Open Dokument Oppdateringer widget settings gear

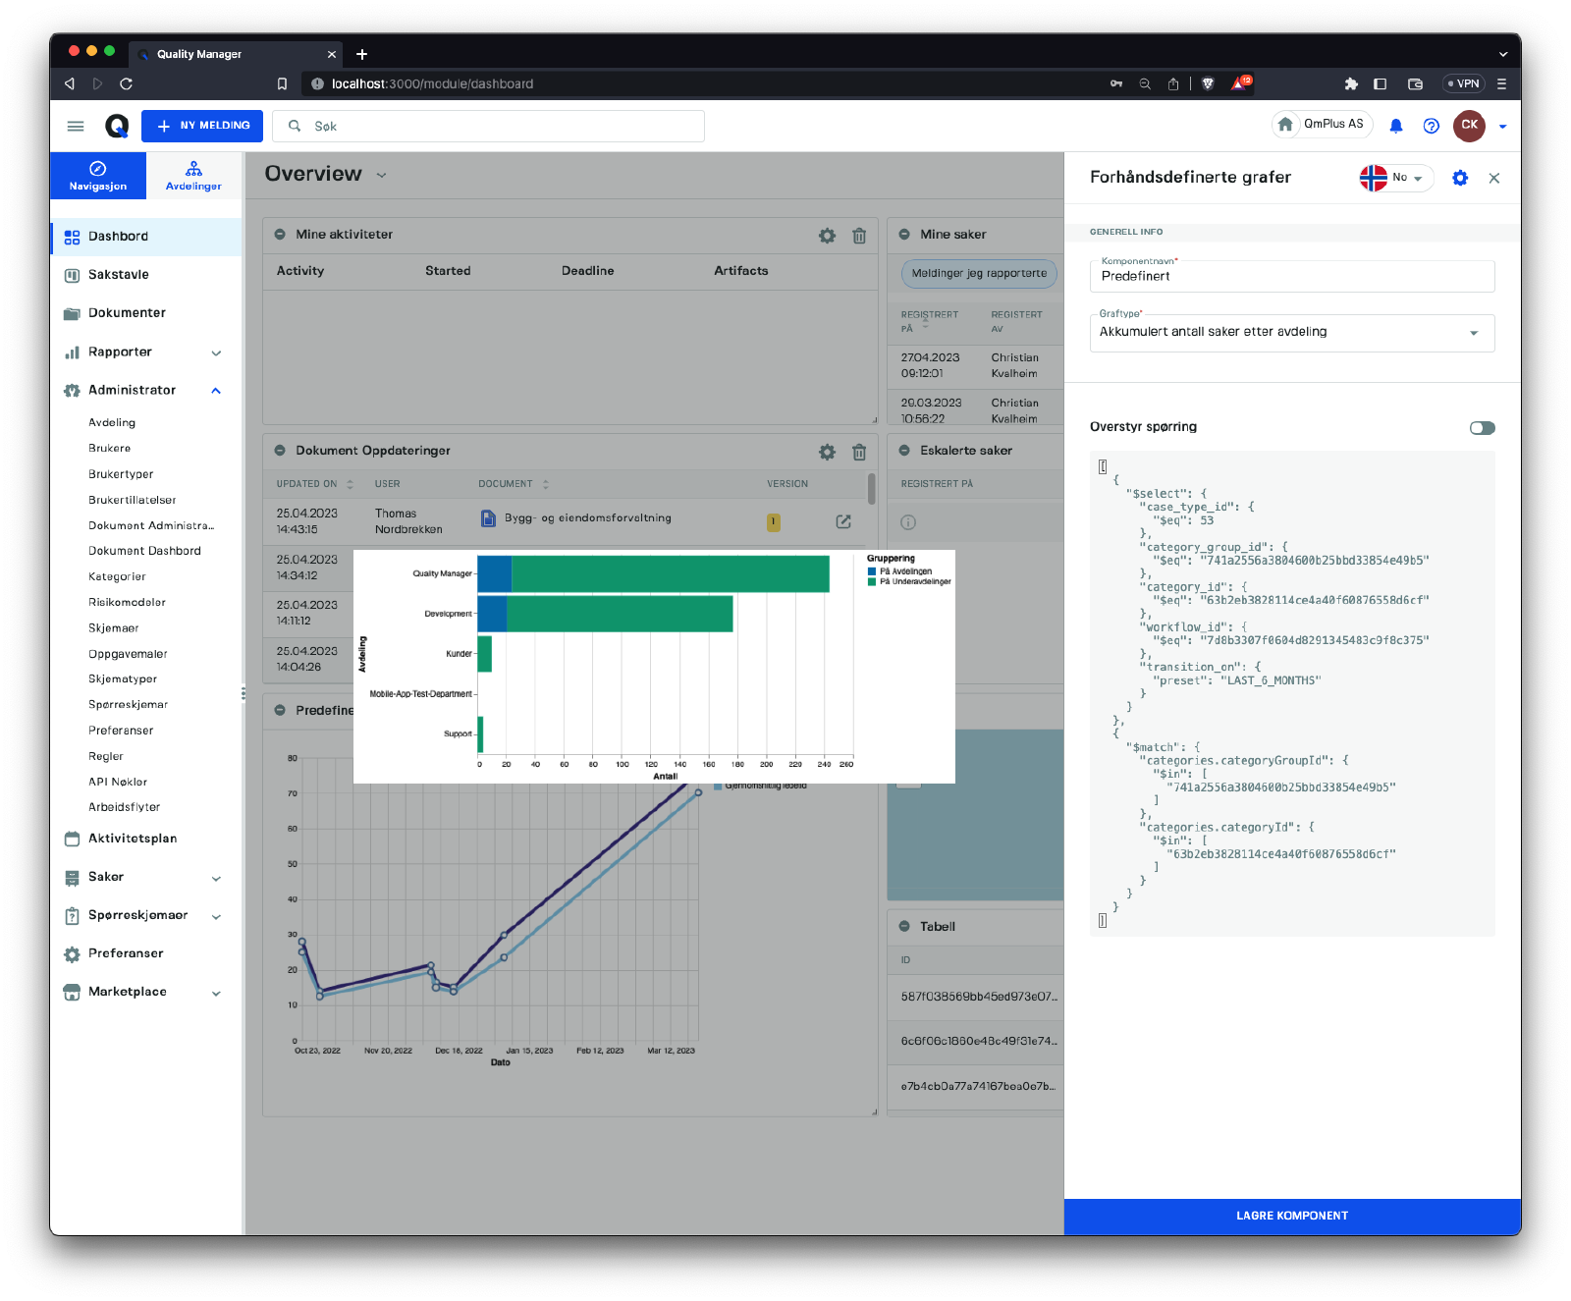pyautogui.click(x=827, y=452)
